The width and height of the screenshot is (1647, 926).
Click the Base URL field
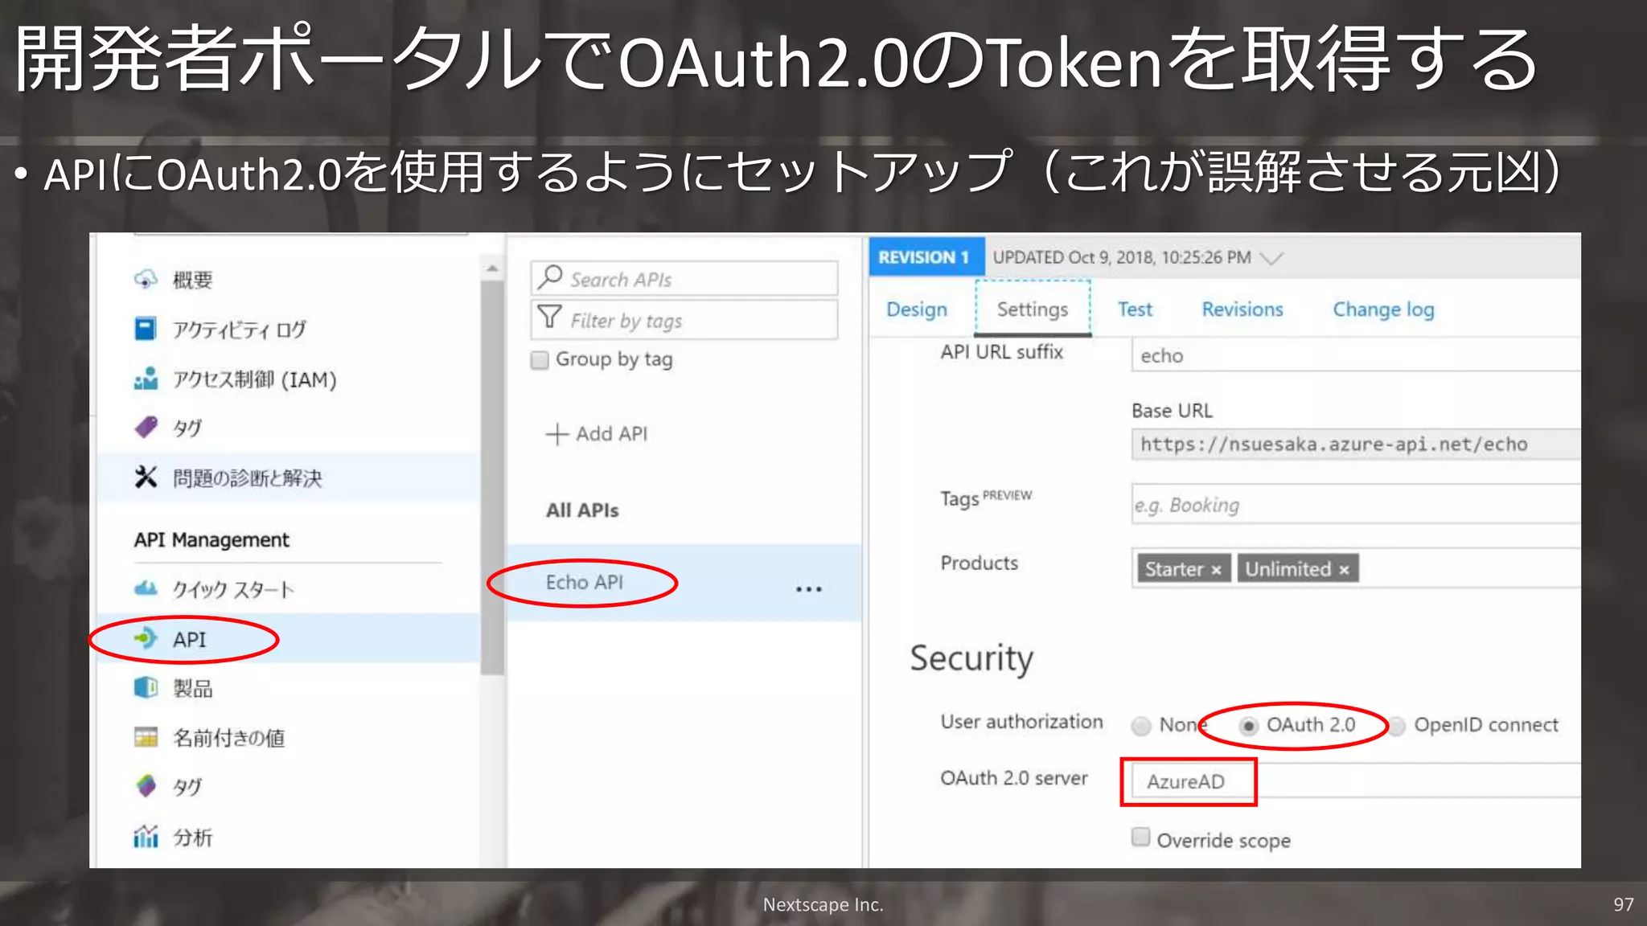pyautogui.click(x=1356, y=444)
